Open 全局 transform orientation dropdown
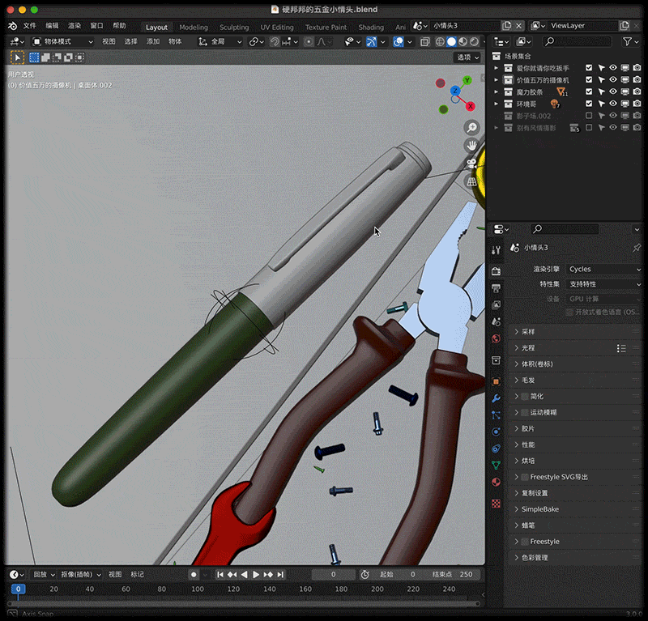Screen dimensions: 648x621 pyautogui.click(x=220, y=42)
